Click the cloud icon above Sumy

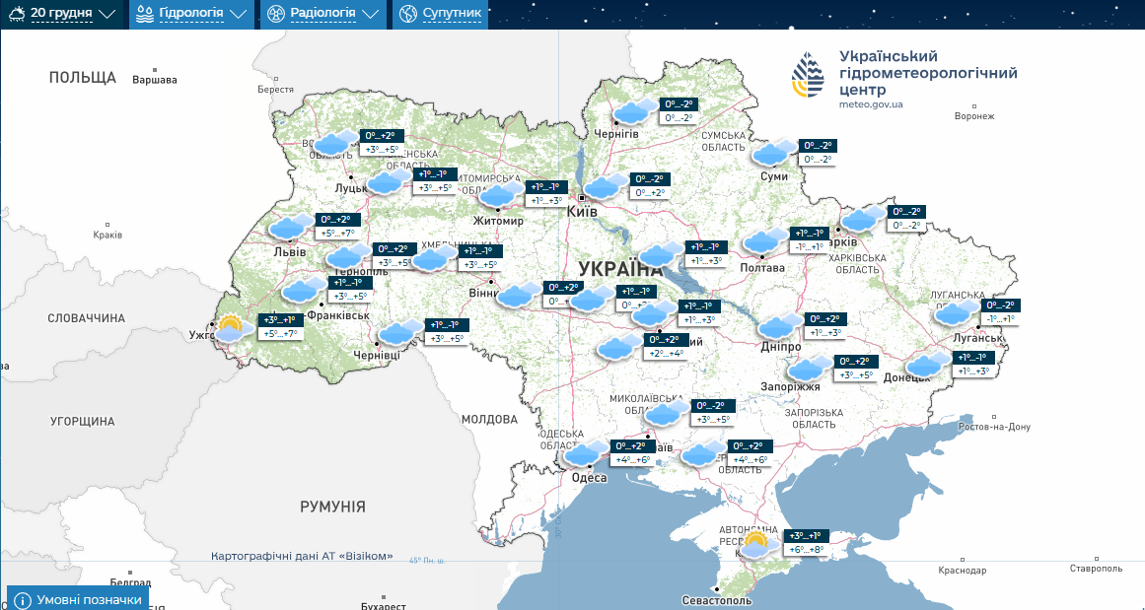coord(773,153)
